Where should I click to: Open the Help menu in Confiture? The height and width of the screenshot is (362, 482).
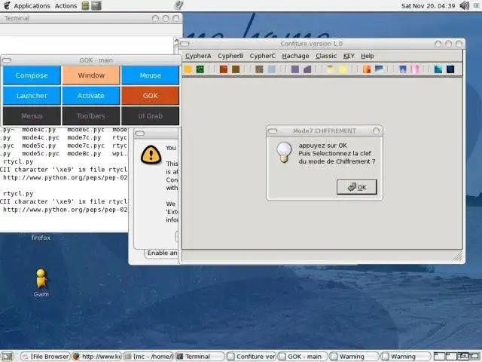(368, 56)
